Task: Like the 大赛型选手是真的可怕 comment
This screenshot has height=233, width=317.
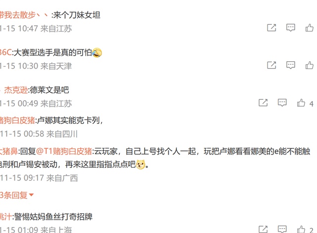Action: tap(310, 65)
